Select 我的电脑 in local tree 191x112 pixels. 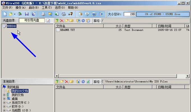(x=13, y=87)
